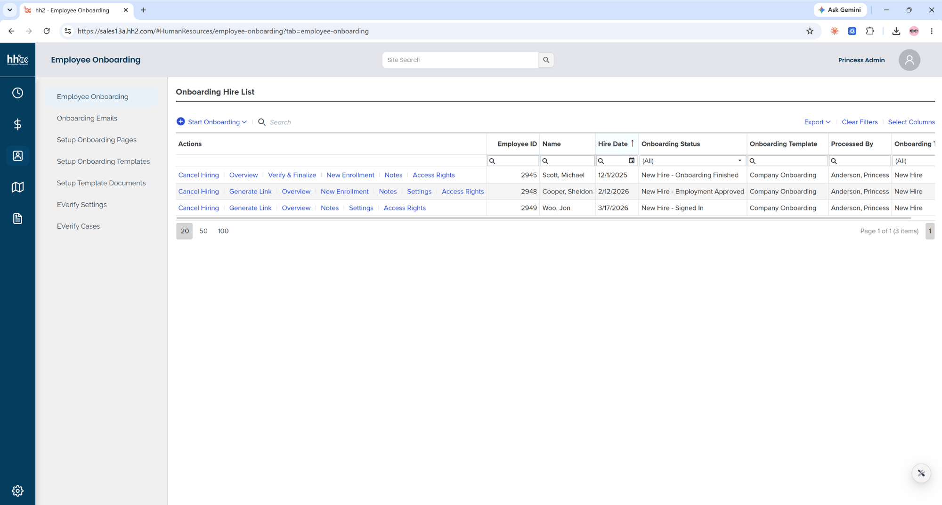942x505 pixels.
Task: Open Setup Onboarding Templates menu item
Action: click(x=103, y=161)
